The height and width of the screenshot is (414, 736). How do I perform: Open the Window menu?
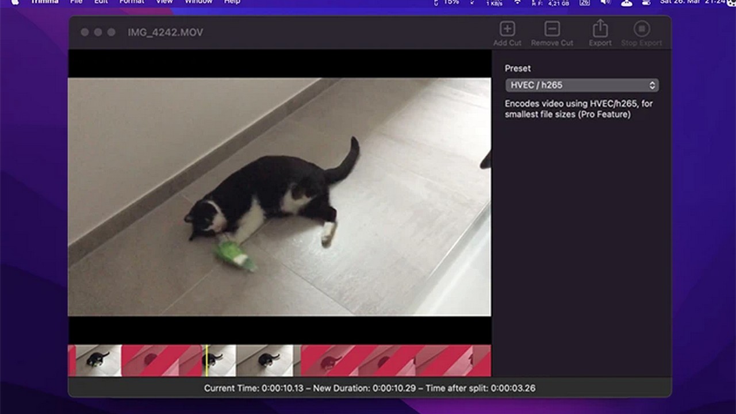(x=198, y=2)
